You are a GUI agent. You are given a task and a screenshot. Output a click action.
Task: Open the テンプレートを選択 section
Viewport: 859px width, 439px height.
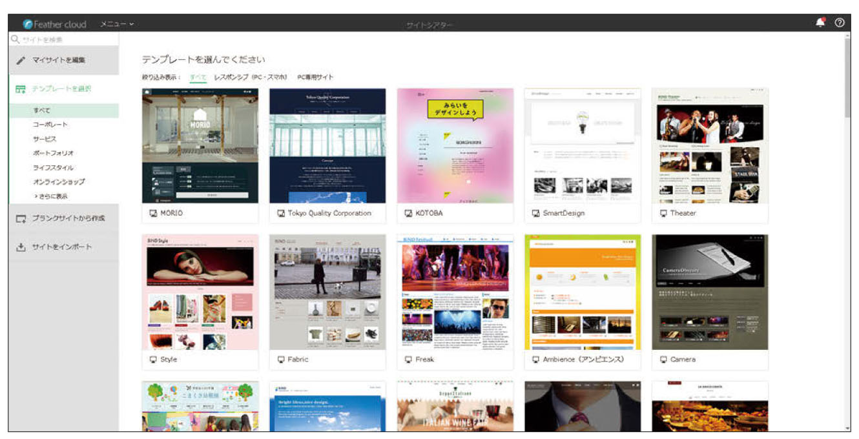click(63, 89)
